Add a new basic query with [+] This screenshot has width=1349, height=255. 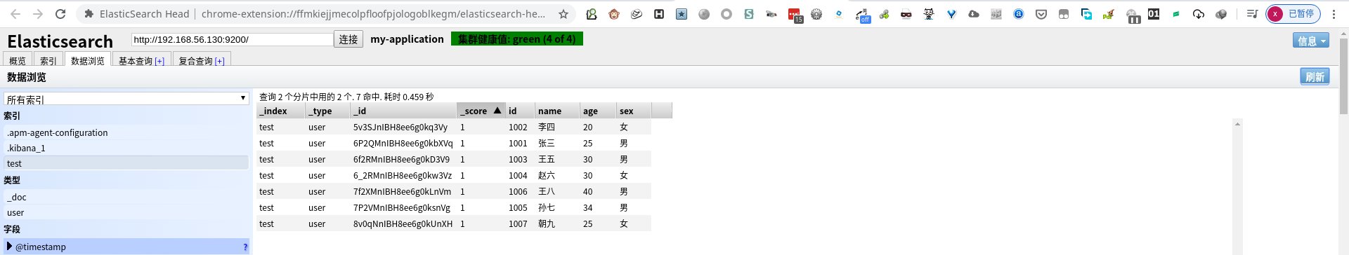159,61
